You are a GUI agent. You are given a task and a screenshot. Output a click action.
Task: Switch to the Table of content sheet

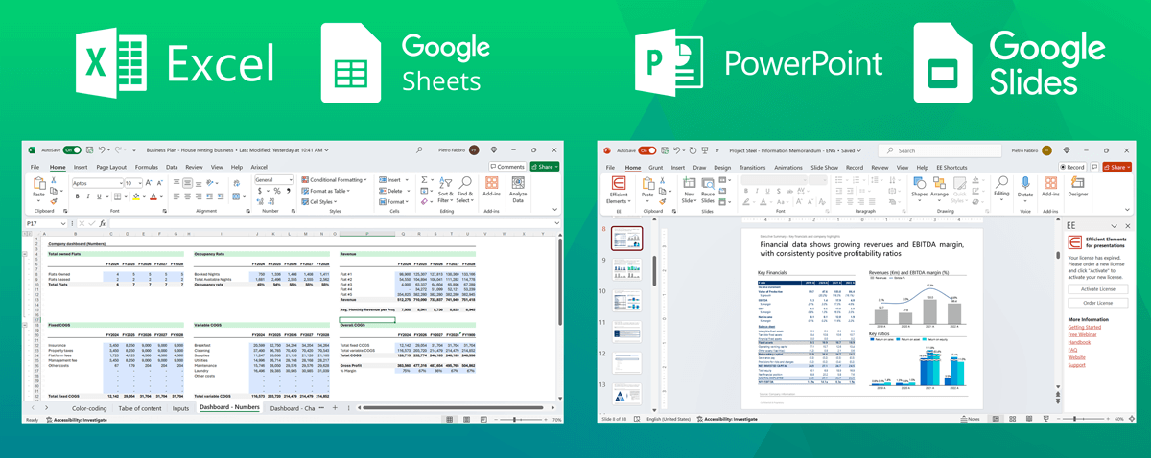[140, 408]
